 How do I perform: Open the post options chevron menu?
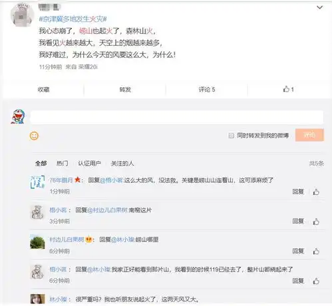coord(319,8)
